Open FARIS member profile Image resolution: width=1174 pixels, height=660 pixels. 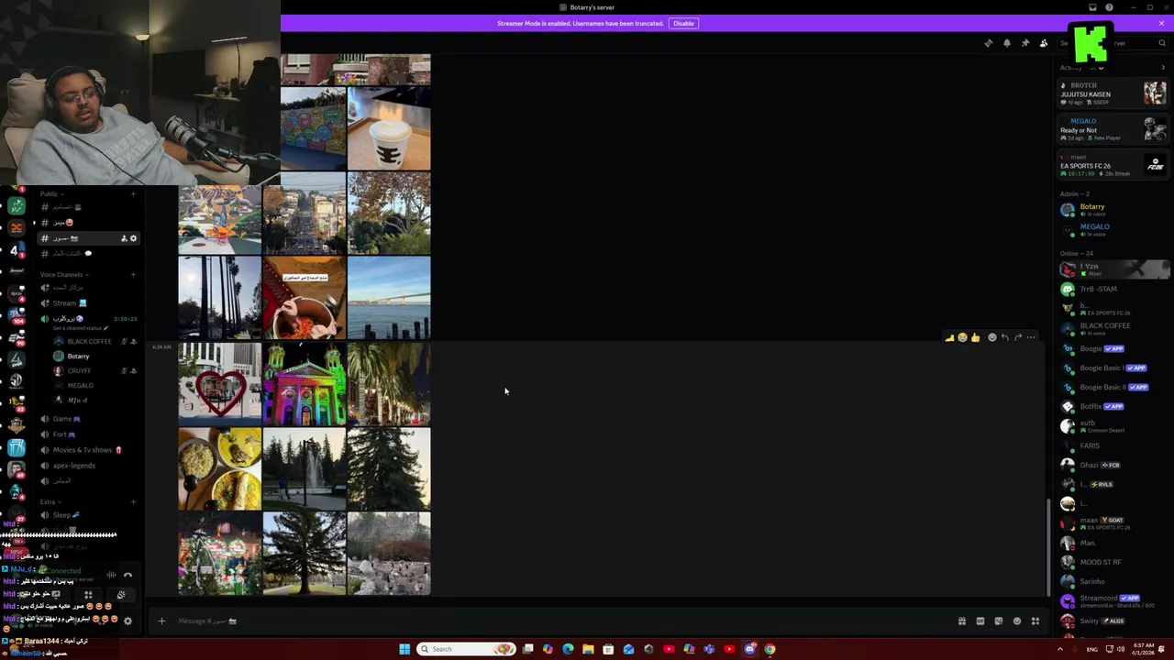coord(1113,445)
